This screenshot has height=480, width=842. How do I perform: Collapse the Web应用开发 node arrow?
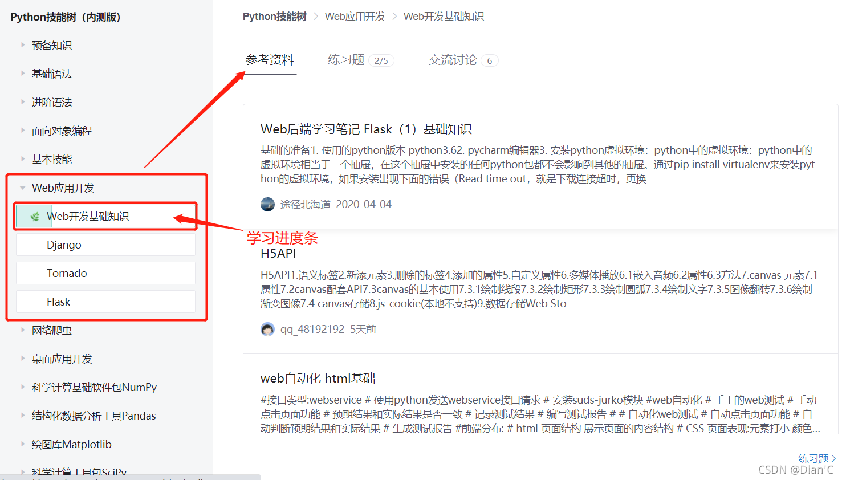(x=23, y=188)
